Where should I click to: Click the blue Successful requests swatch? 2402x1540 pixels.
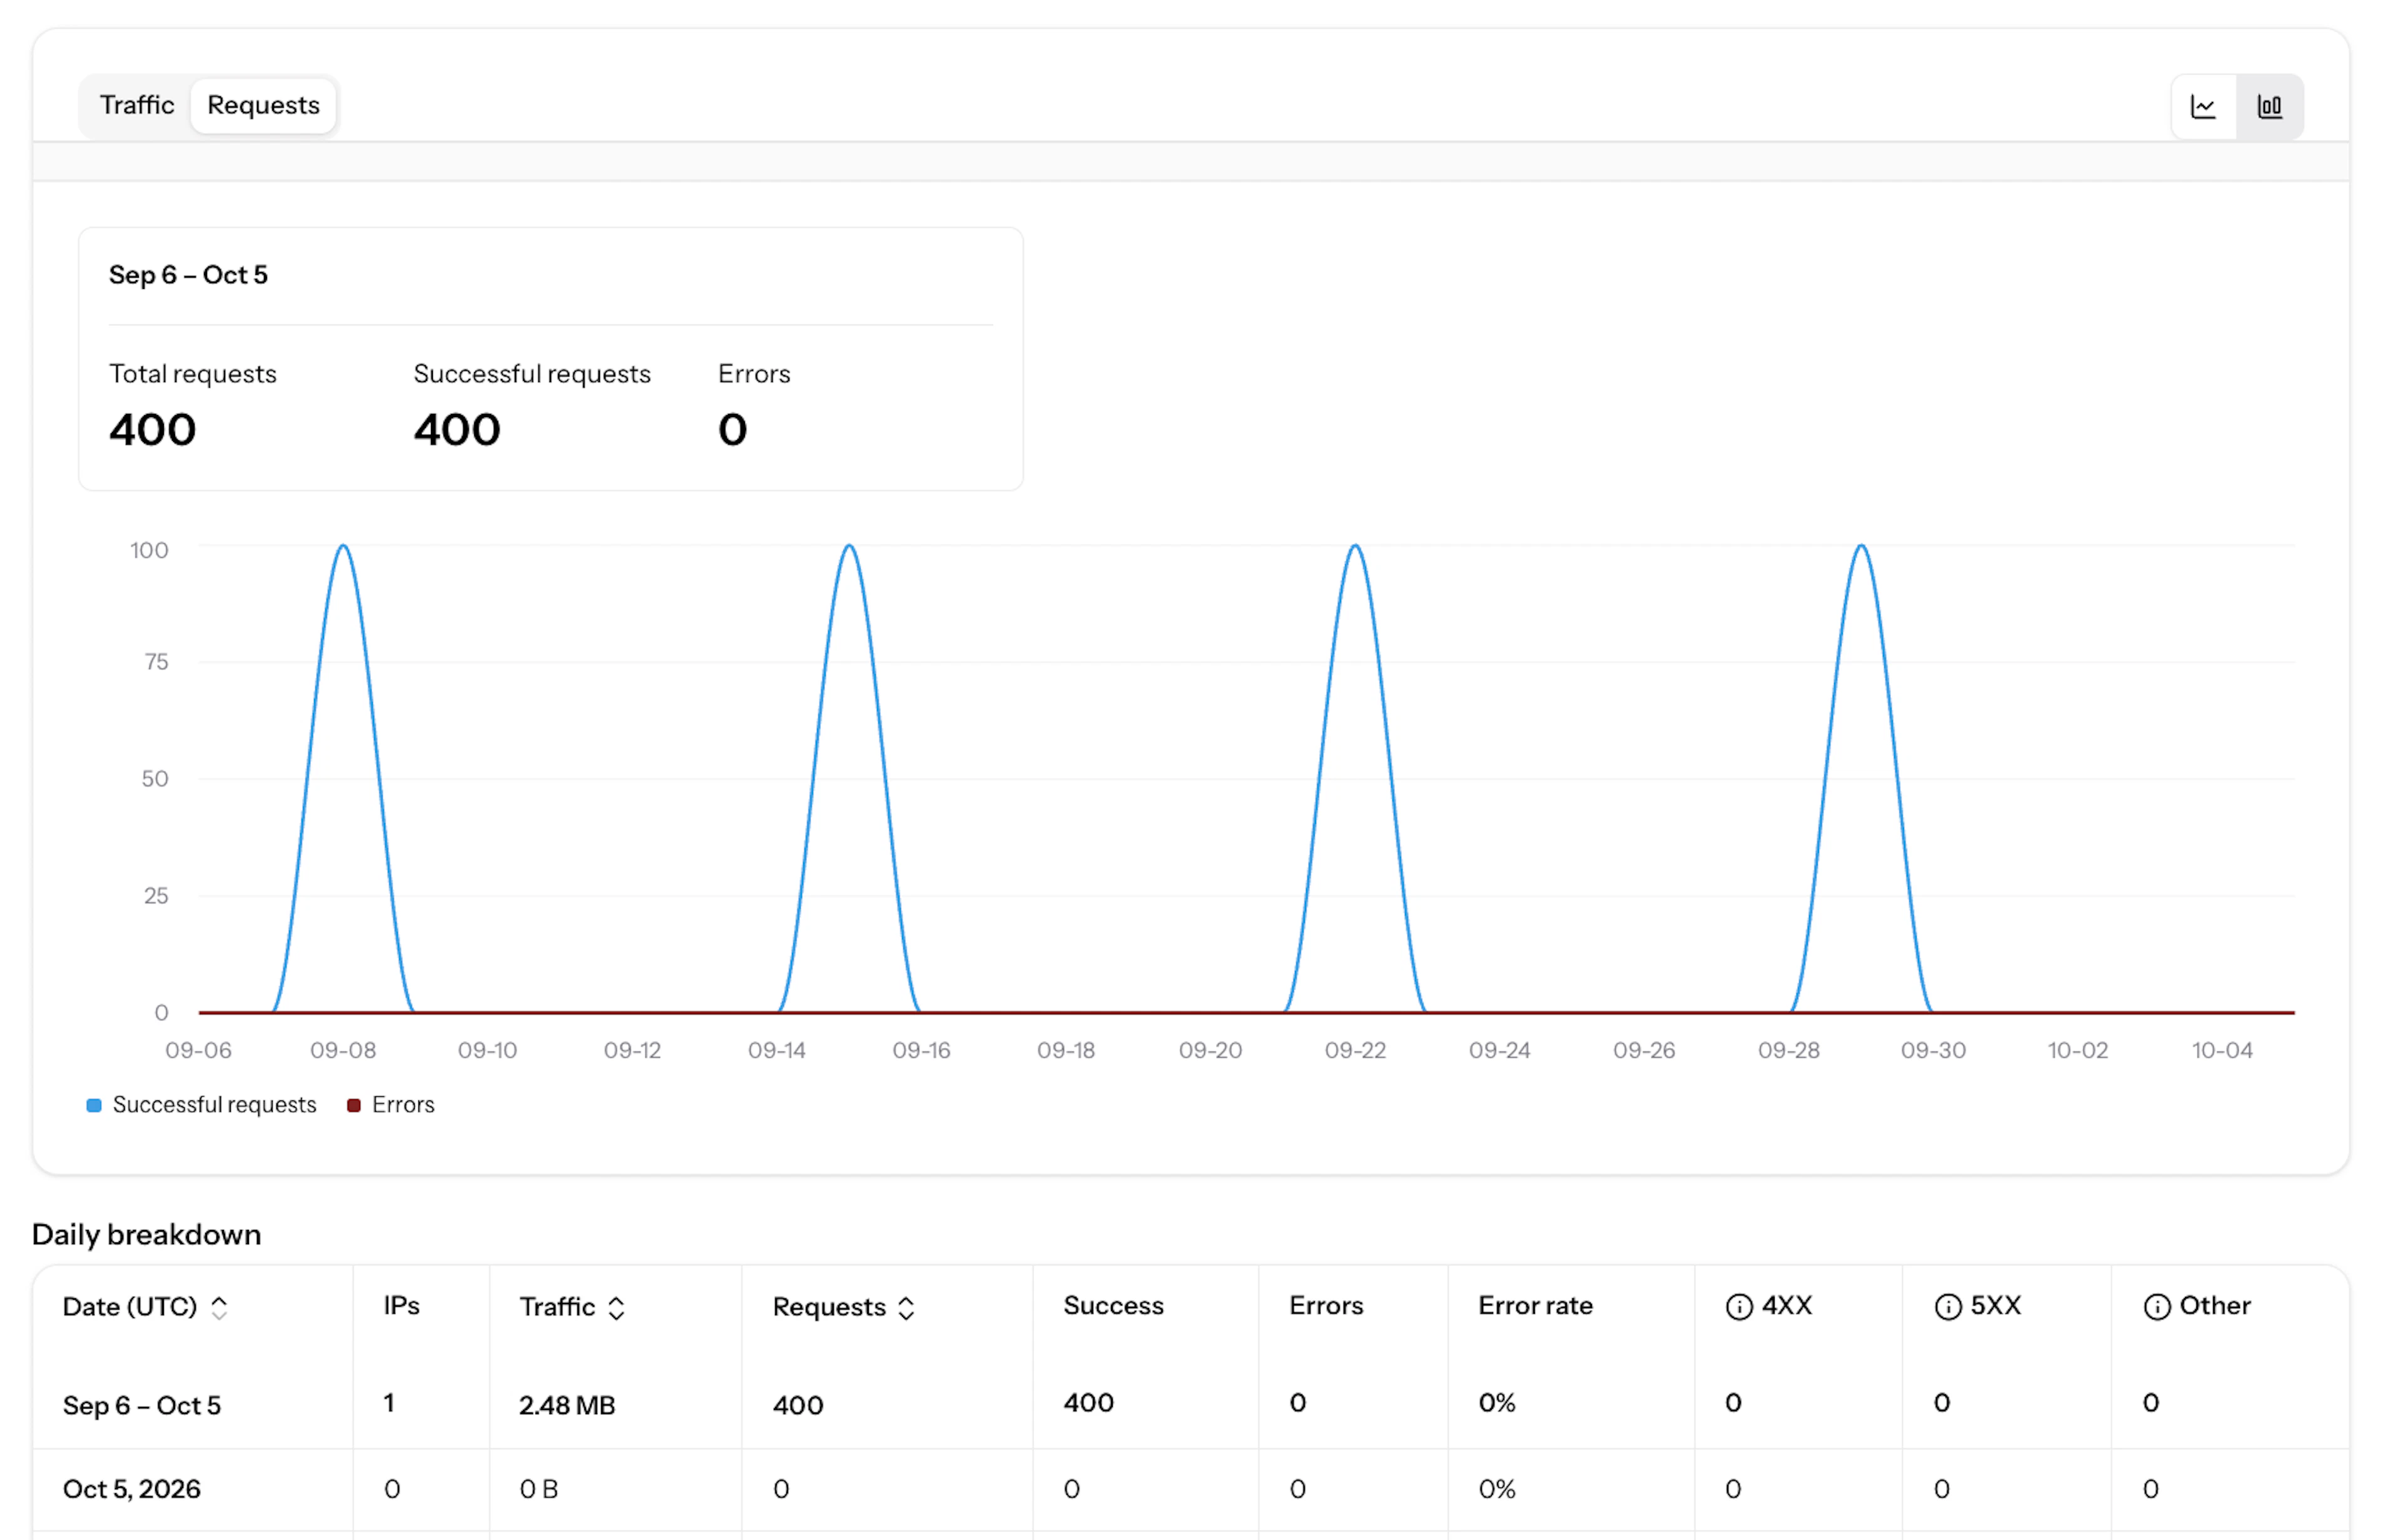(x=94, y=1105)
